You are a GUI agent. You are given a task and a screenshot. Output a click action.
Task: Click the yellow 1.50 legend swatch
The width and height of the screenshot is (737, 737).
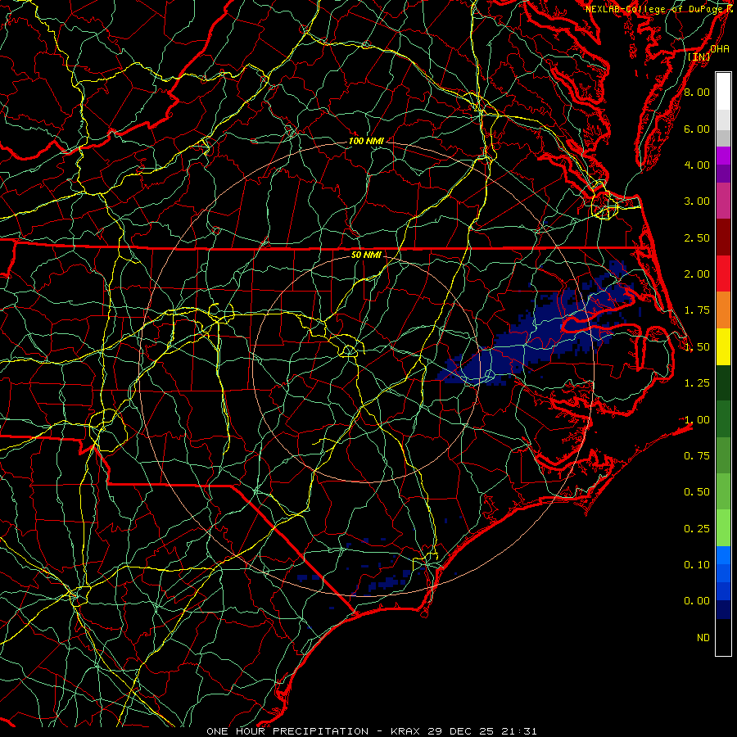click(x=723, y=346)
